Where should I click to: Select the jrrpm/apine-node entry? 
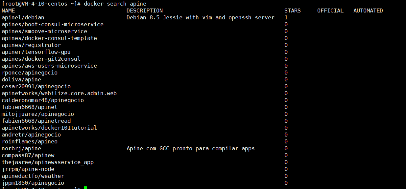28,169
